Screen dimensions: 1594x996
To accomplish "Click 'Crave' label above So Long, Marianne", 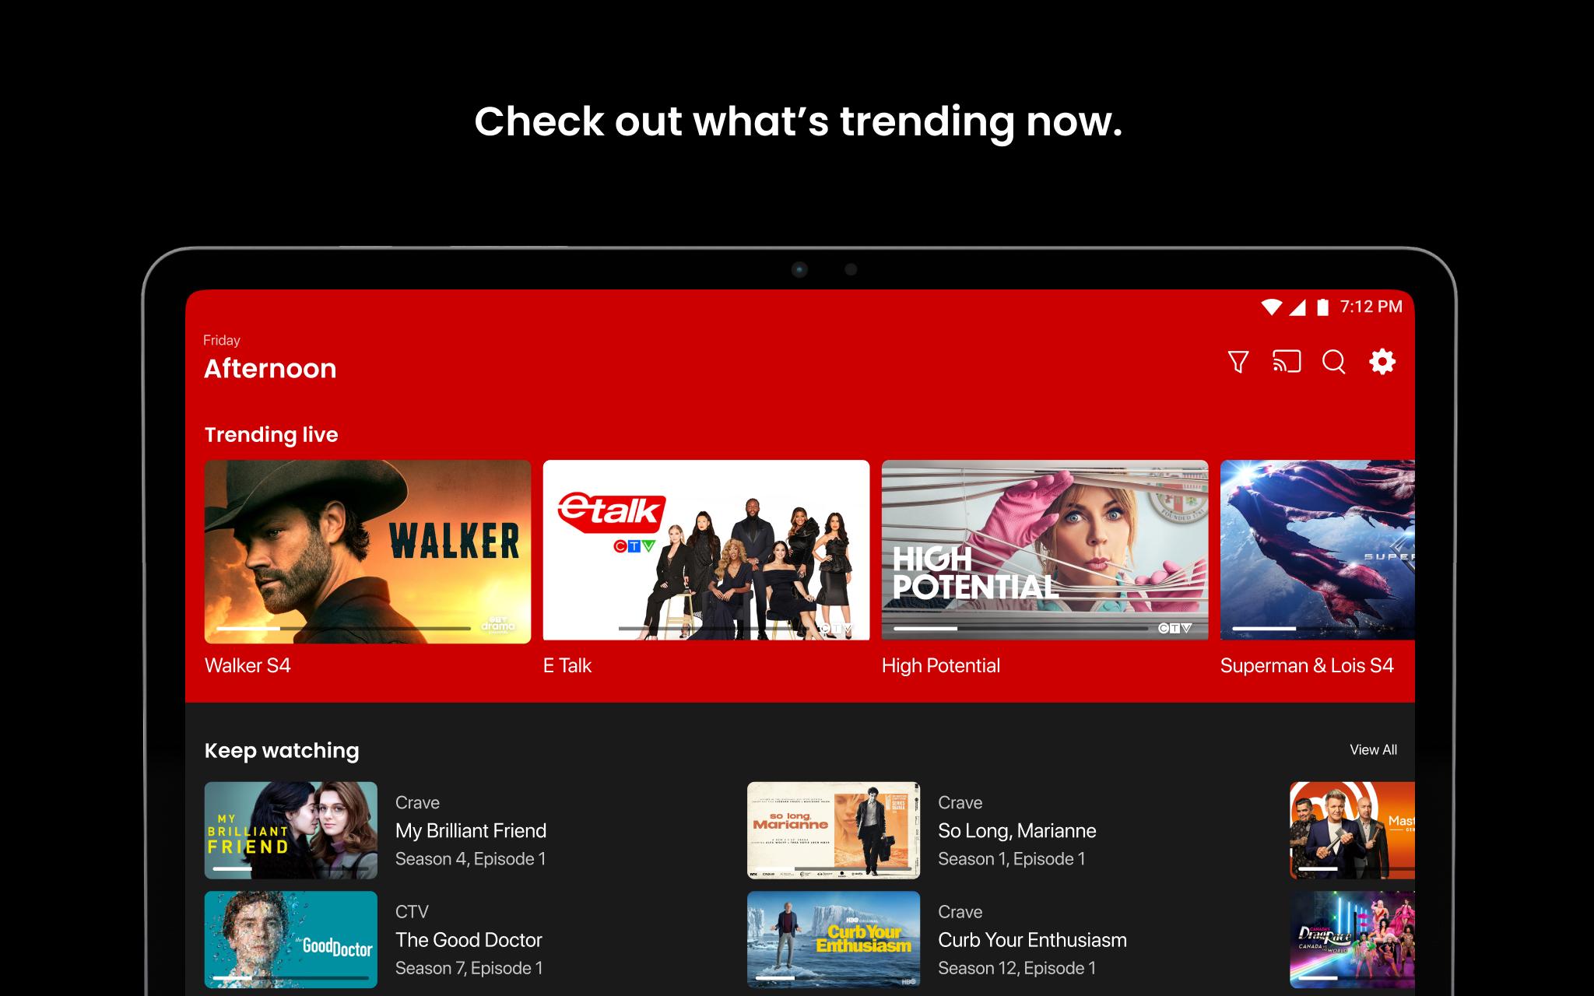I will tap(960, 802).
